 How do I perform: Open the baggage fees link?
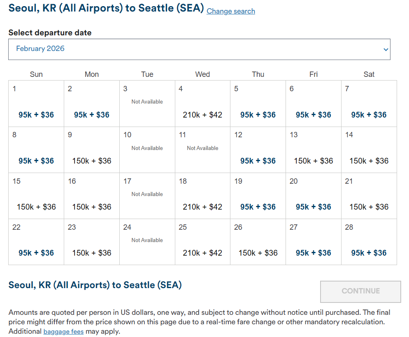coord(63,331)
